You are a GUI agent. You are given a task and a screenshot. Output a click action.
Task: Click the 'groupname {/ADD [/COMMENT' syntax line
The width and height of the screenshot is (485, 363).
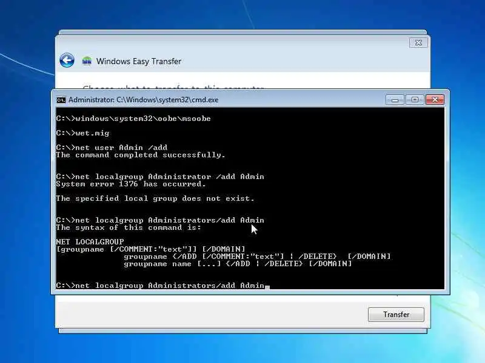[257, 257]
